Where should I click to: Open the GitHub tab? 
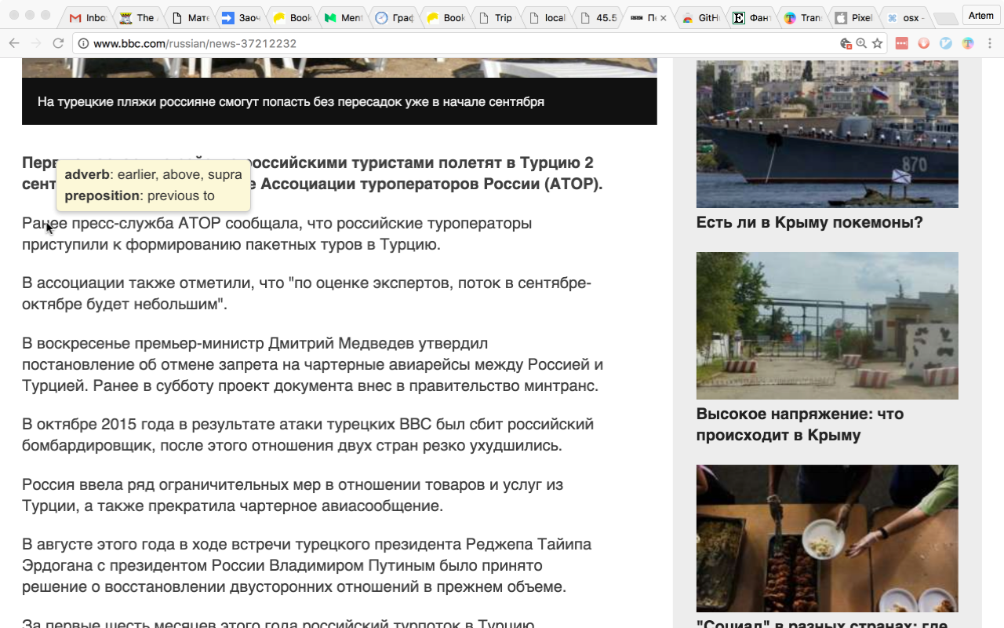(700, 17)
